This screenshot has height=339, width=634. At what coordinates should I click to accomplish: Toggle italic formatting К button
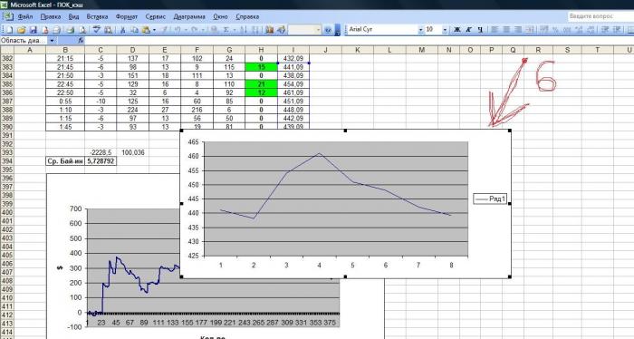pos(468,30)
